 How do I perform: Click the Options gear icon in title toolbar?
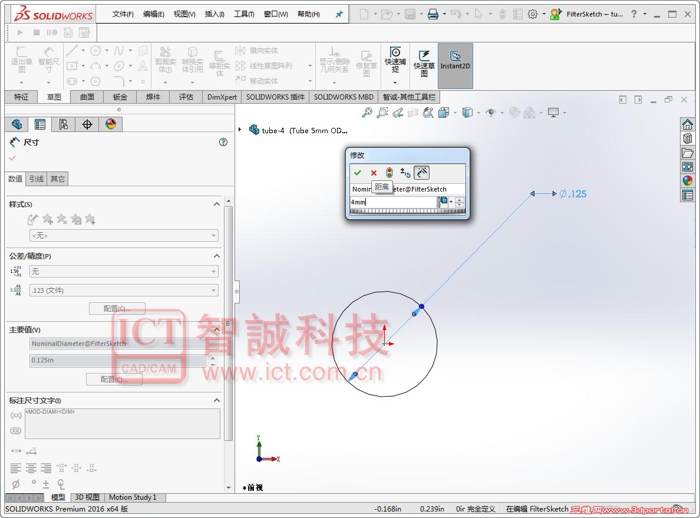tap(533, 14)
